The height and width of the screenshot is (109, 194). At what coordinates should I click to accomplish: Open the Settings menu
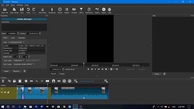click(20, 5)
